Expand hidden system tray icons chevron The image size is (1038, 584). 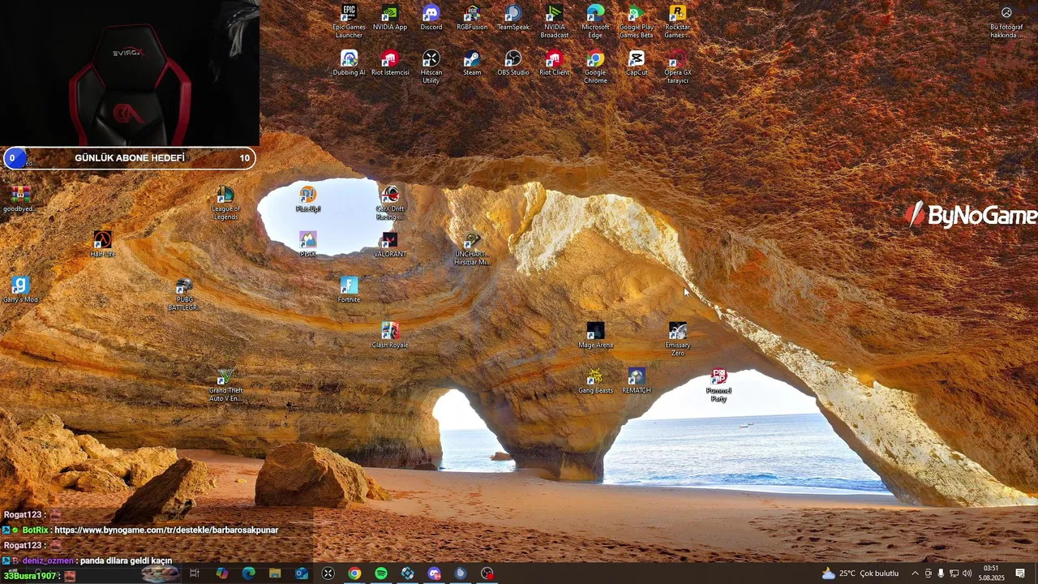pyautogui.click(x=915, y=573)
